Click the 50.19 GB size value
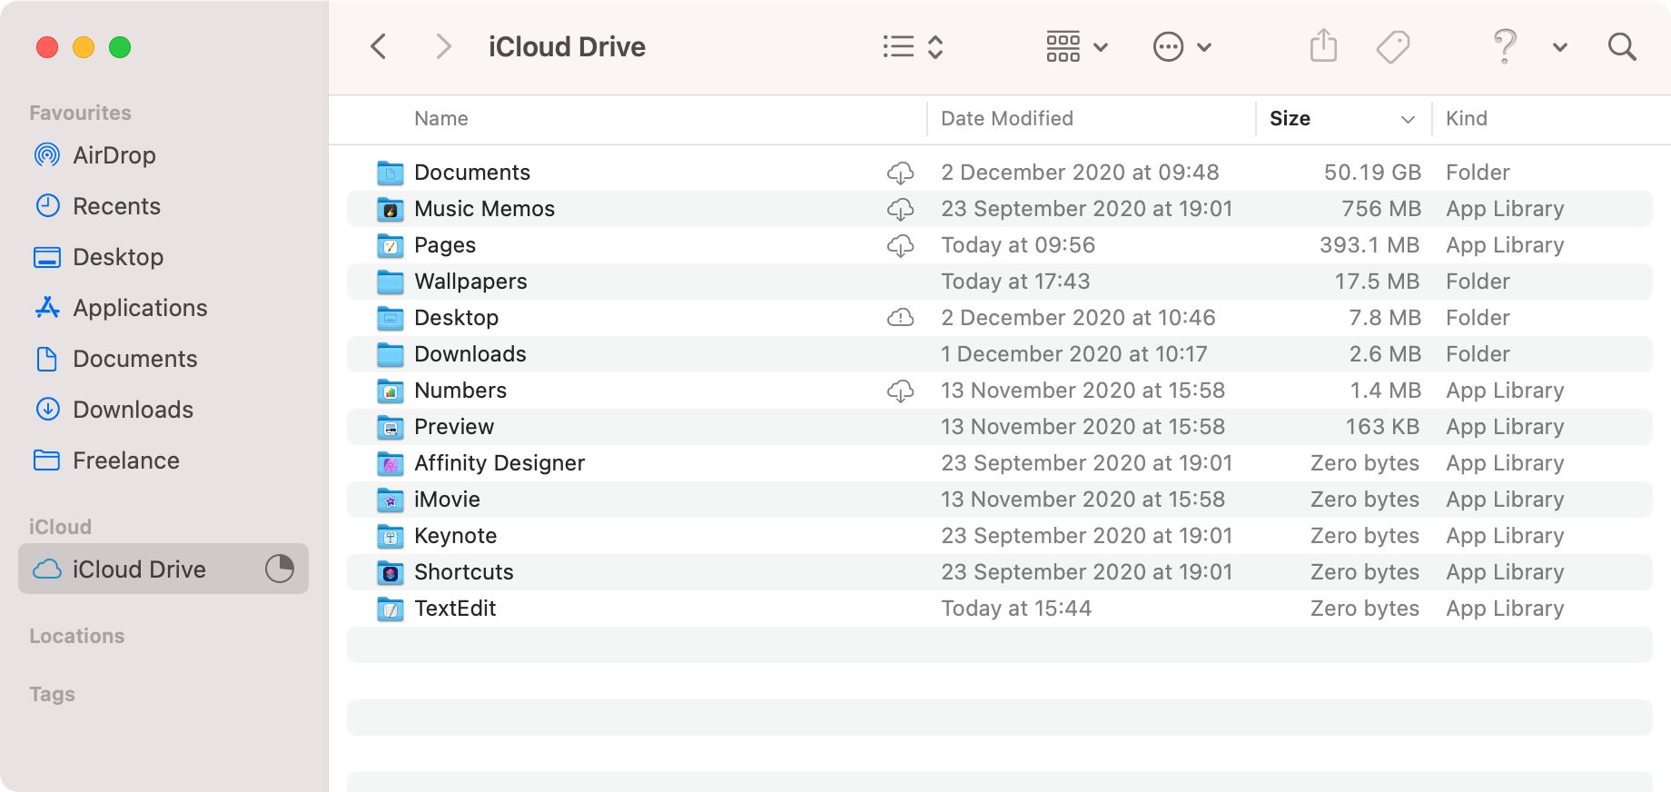 pyautogui.click(x=1372, y=173)
